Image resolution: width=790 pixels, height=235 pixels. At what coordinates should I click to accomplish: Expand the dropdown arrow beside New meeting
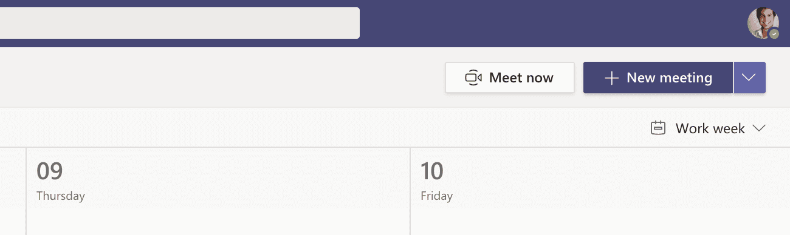tap(749, 78)
